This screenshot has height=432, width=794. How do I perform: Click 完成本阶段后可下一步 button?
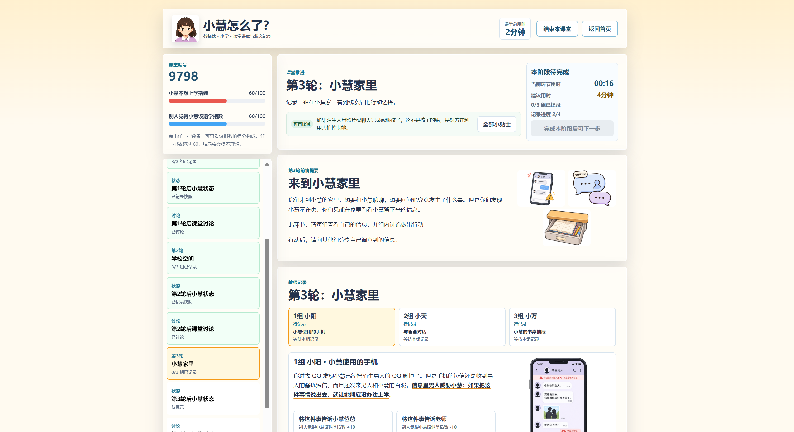(572, 129)
